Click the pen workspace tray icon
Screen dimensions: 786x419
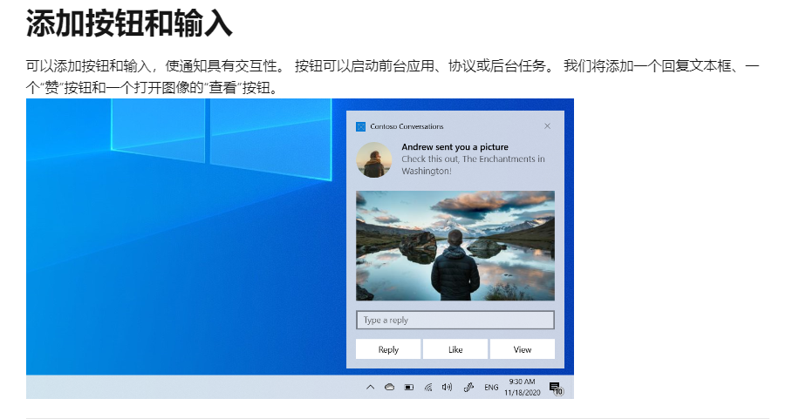(468, 387)
